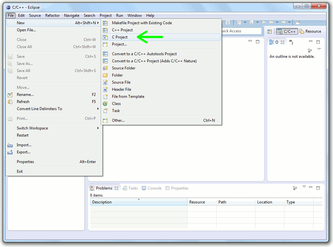
Task: Click greyed filter icon in Outline pane
Action: click(310, 50)
